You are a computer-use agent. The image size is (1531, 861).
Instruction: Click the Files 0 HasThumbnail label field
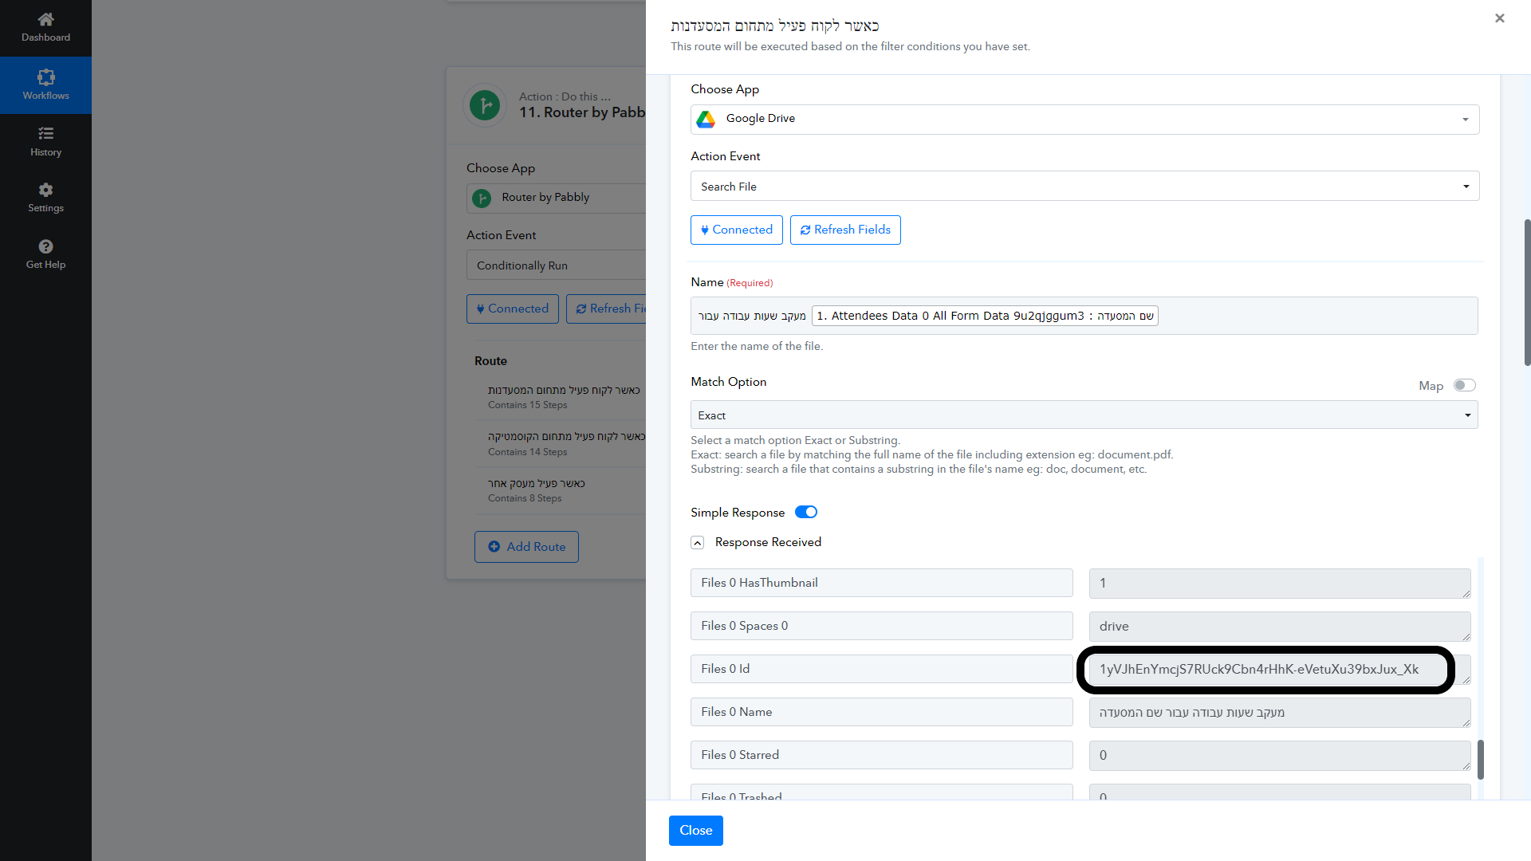pos(882,583)
